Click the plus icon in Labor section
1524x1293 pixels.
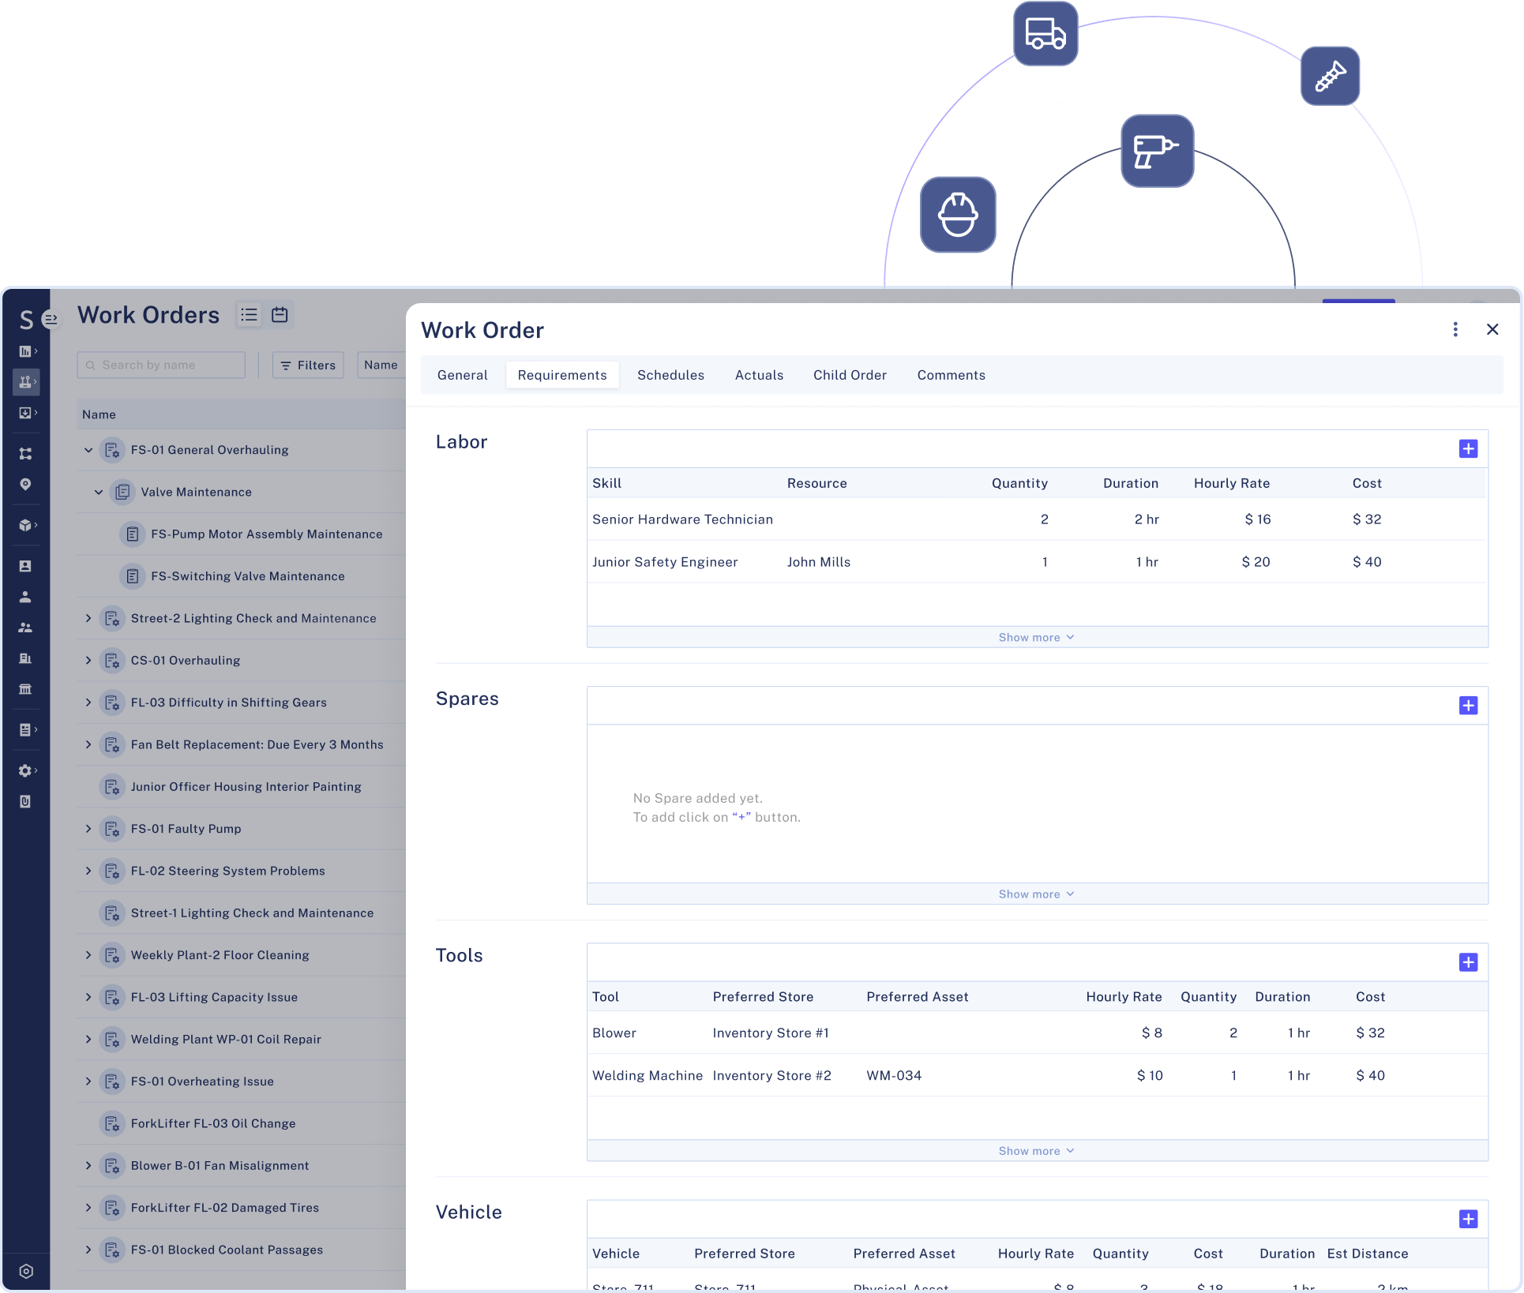pos(1468,449)
